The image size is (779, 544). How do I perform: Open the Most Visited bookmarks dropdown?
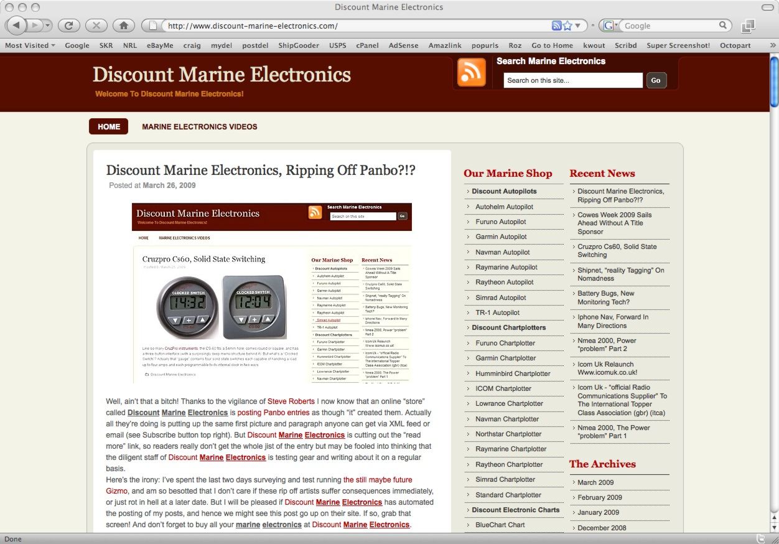[x=30, y=45]
